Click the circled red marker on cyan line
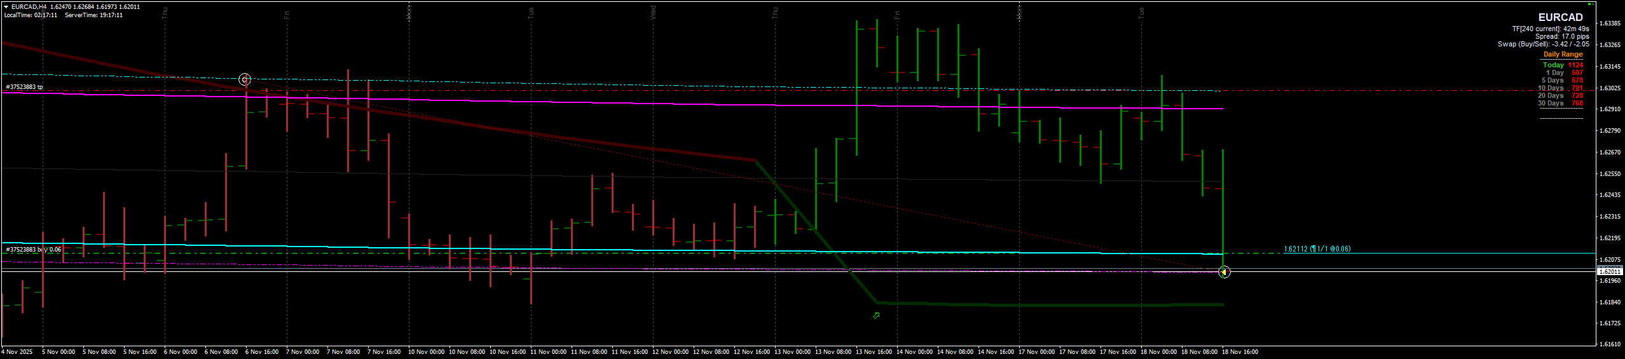Viewport: 1625px width, 359px height. pyautogui.click(x=245, y=79)
